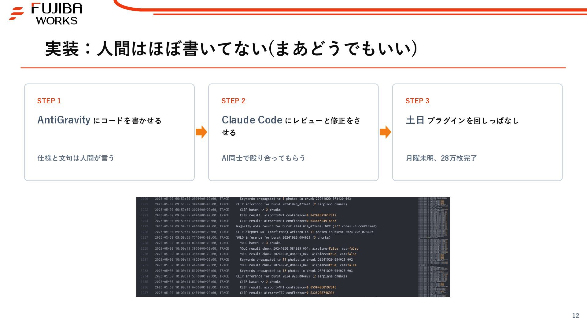Click log line 3227 YOLO inference for burst
The width and height of the screenshot is (587, 330).
click(x=283, y=237)
